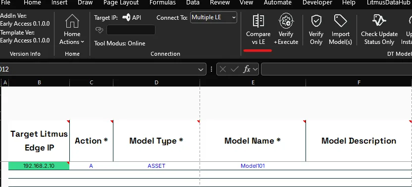Screen dimensions: 412x187
Task: Select column F header
Action: pyautogui.click(x=359, y=82)
